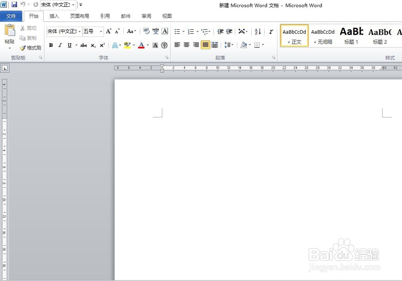Screen dimensions: 402x281
Task: Toggle bold B formatting
Action: [x=51, y=45]
